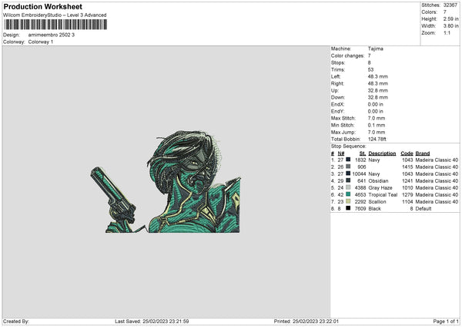Click the Total Bobbin value 124.78ft
This screenshot has height=327, width=462.
click(x=377, y=139)
